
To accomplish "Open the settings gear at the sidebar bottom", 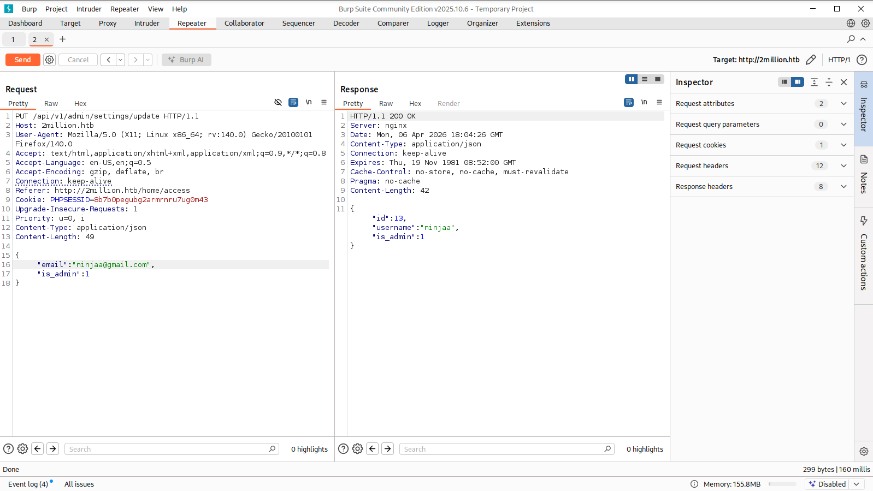I will tap(864, 451).
